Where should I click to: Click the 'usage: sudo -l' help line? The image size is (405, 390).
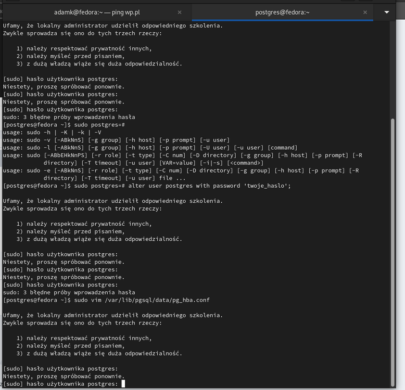pos(150,148)
